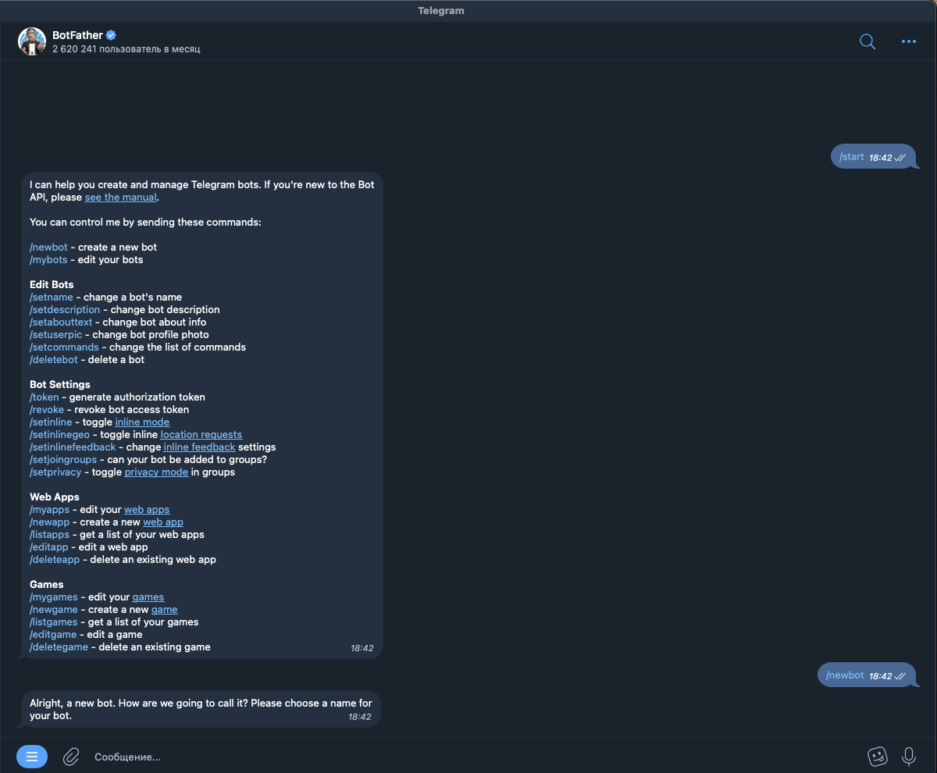This screenshot has width=937, height=773.
Task: Select the /mybots command
Action: [x=48, y=260]
